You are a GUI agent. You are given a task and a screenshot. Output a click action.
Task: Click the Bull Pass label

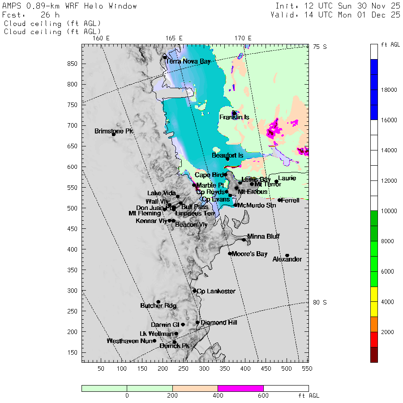tap(195, 207)
